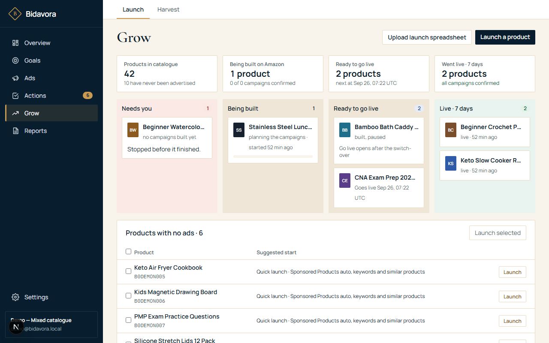Open the Demo — Mixed catalogue account box
Screen dimensions: 549x343
(51, 325)
